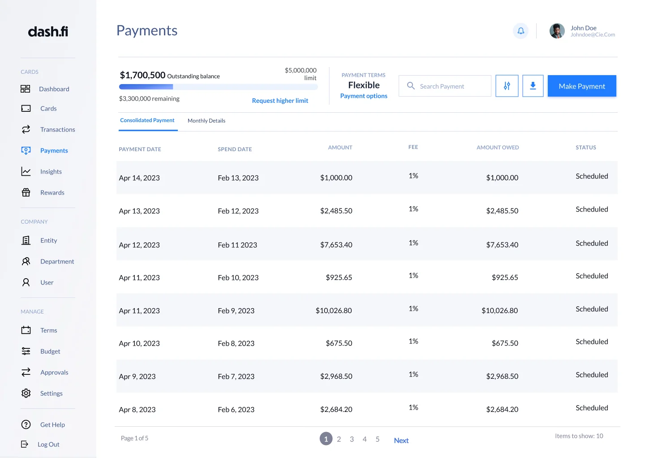
Task: Click the Log Out icon
Action: tap(25, 445)
